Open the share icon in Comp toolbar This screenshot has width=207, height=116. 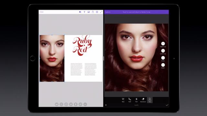(93, 12)
